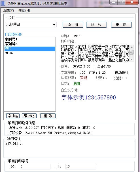Image resolution: width=140 pixels, height=172 pixels.
Task: Click the project 删除 button
Action: (121, 25)
